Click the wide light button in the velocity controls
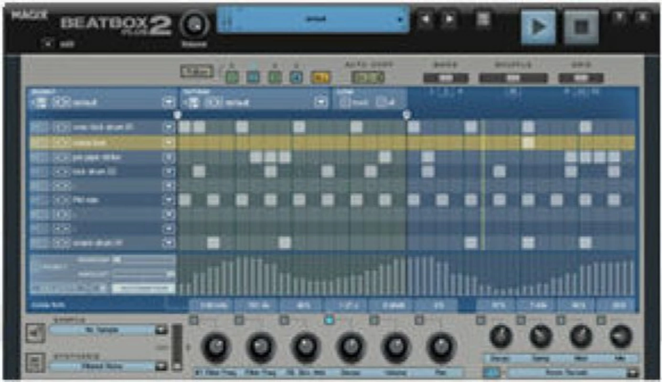This screenshot has width=662, height=382. click(143, 288)
